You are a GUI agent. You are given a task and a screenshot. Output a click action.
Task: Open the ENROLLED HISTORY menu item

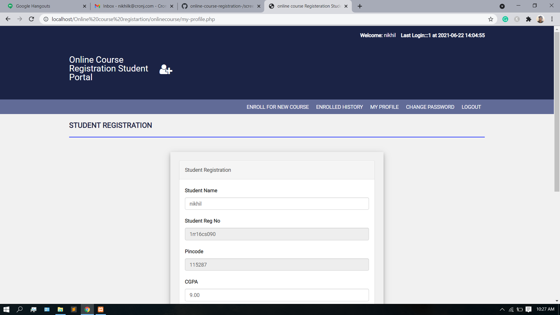[339, 107]
